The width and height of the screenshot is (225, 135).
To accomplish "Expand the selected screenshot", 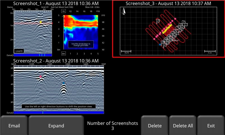I will click(x=56, y=125).
